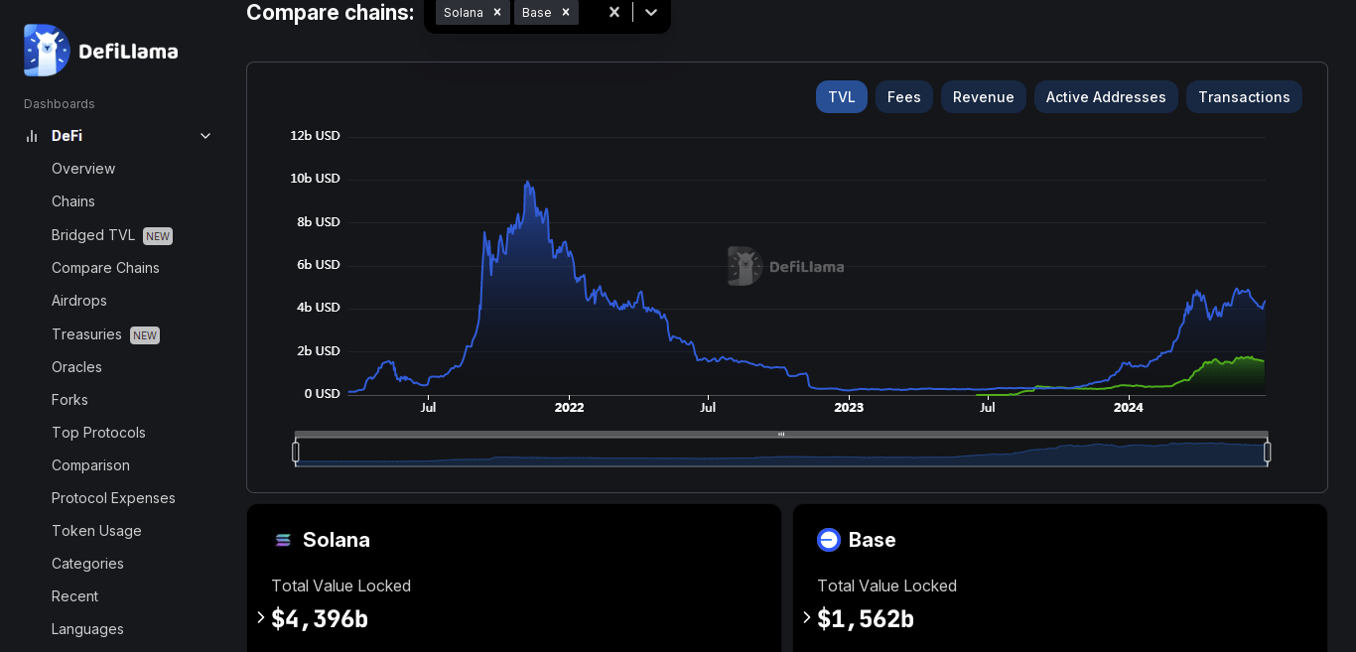Open the Treasuries page
Viewport: 1356px width, 652px height.
click(x=86, y=334)
